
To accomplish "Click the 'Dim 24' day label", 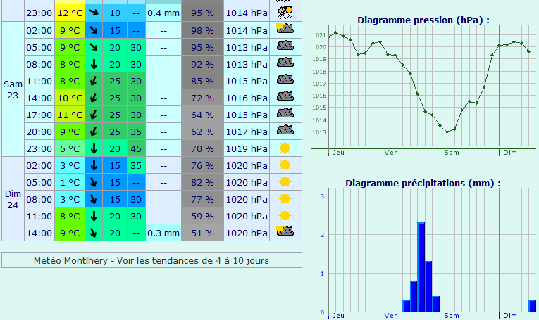I will [13, 199].
